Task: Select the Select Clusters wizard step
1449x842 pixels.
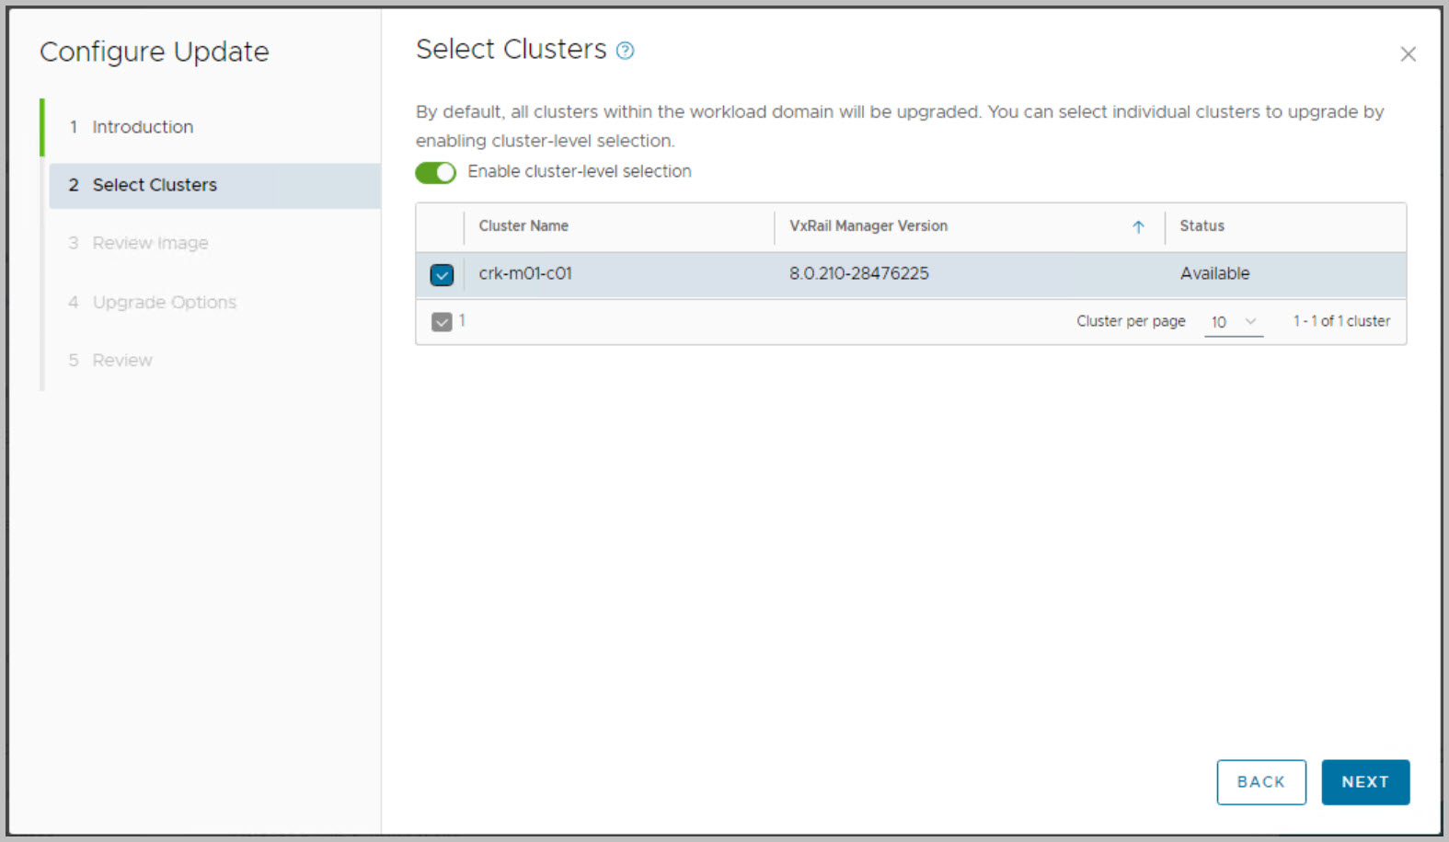Action: [x=155, y=185]
